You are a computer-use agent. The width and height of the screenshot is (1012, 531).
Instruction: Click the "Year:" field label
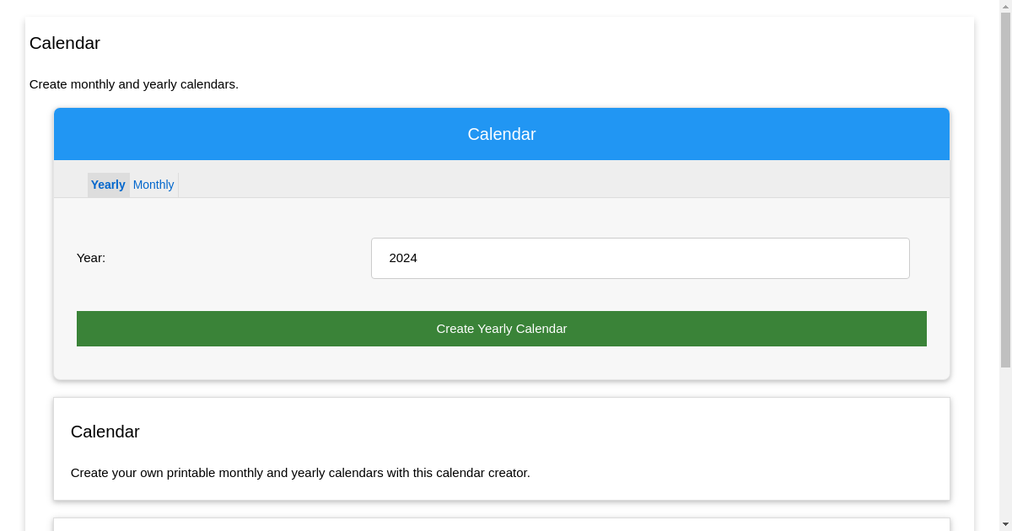[x=91, y=258]
